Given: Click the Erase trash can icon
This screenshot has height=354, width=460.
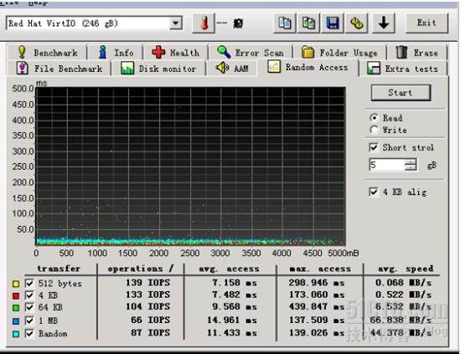Looking at the screenshot, I should (401, 53).
